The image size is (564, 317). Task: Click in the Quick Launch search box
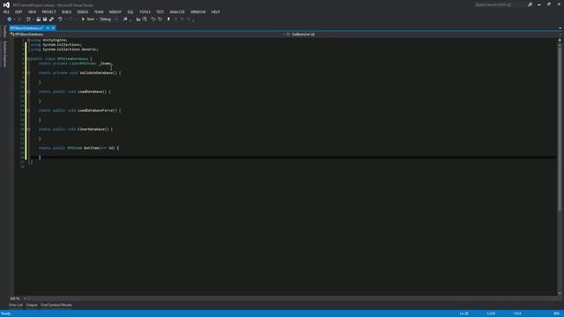click(x=500, y=5)
